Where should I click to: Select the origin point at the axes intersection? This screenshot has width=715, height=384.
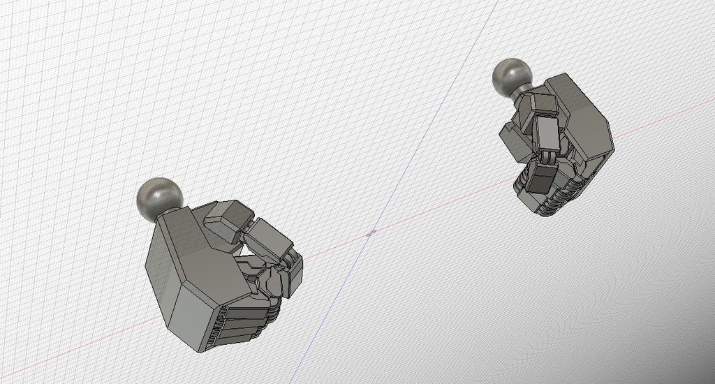coord(371,233)
